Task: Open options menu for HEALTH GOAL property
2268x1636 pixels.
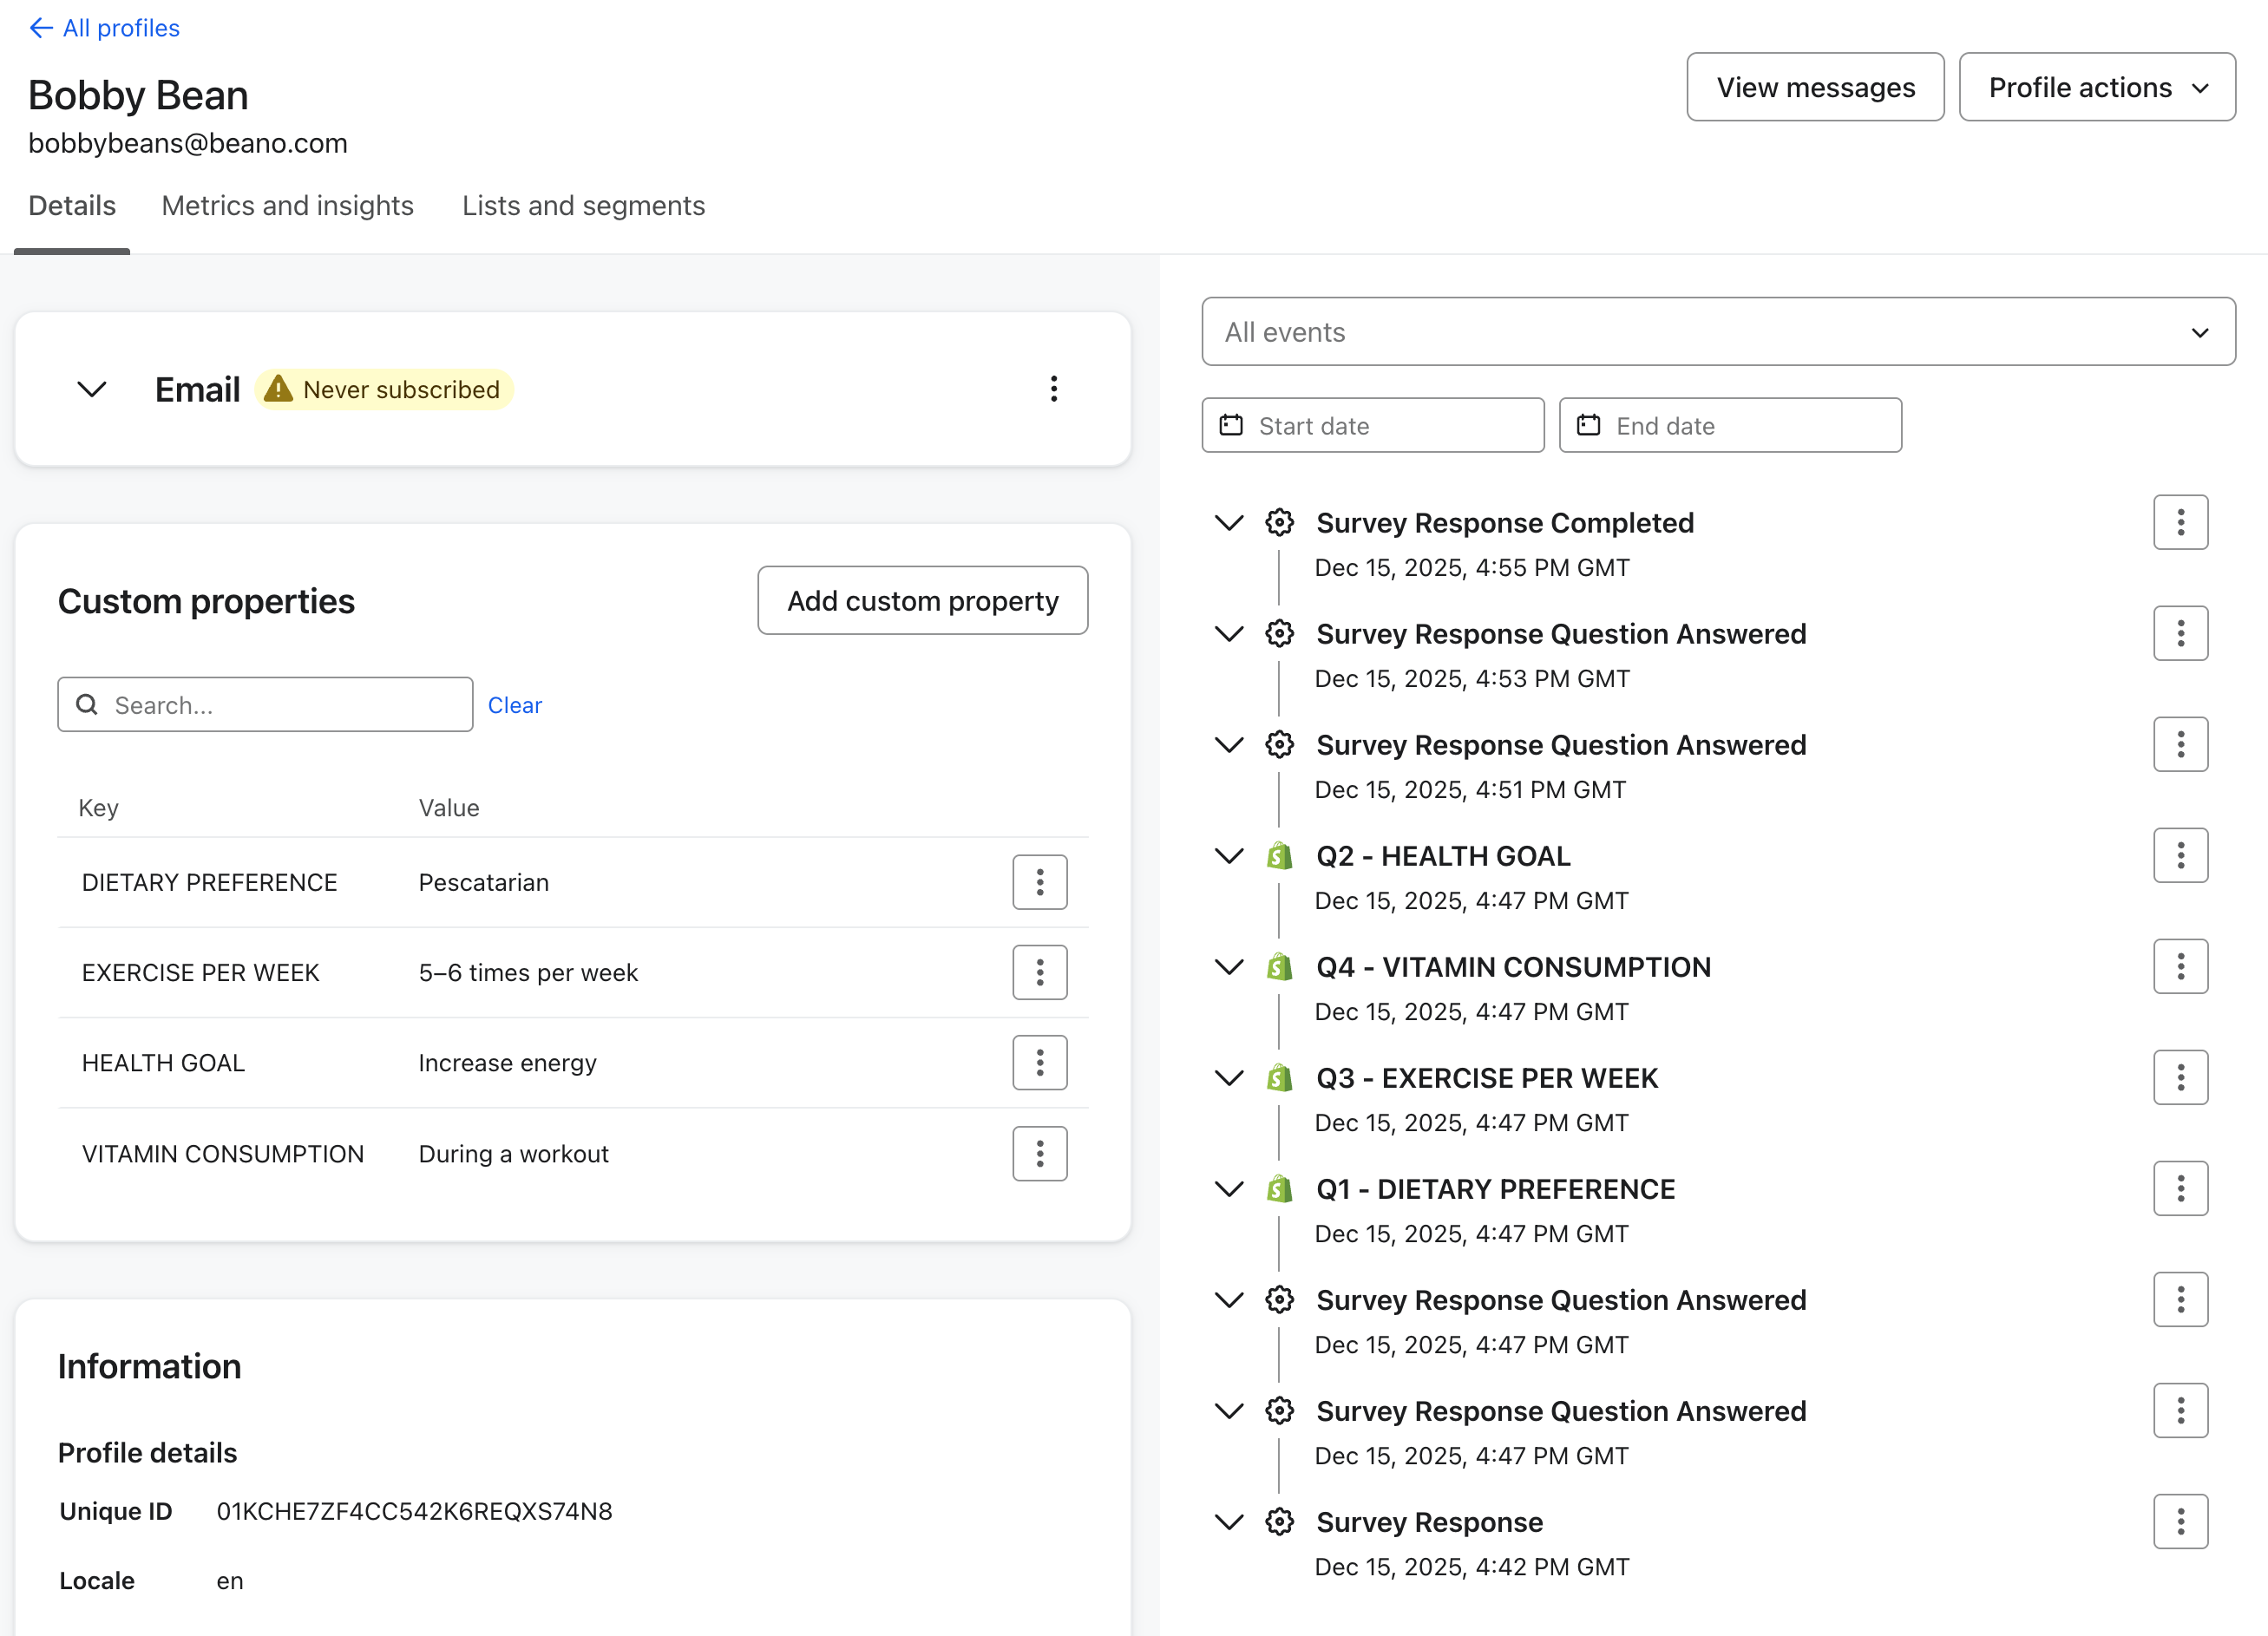Action: [x=1039, y=1062]
